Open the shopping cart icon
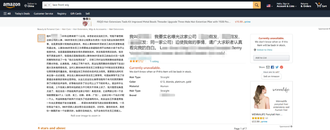The width and height of the screenshot is (330, 130). (x=321, y=5)
